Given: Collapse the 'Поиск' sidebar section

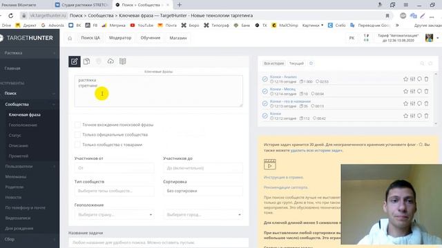Looking at the screenshot, I should (30, 93).
